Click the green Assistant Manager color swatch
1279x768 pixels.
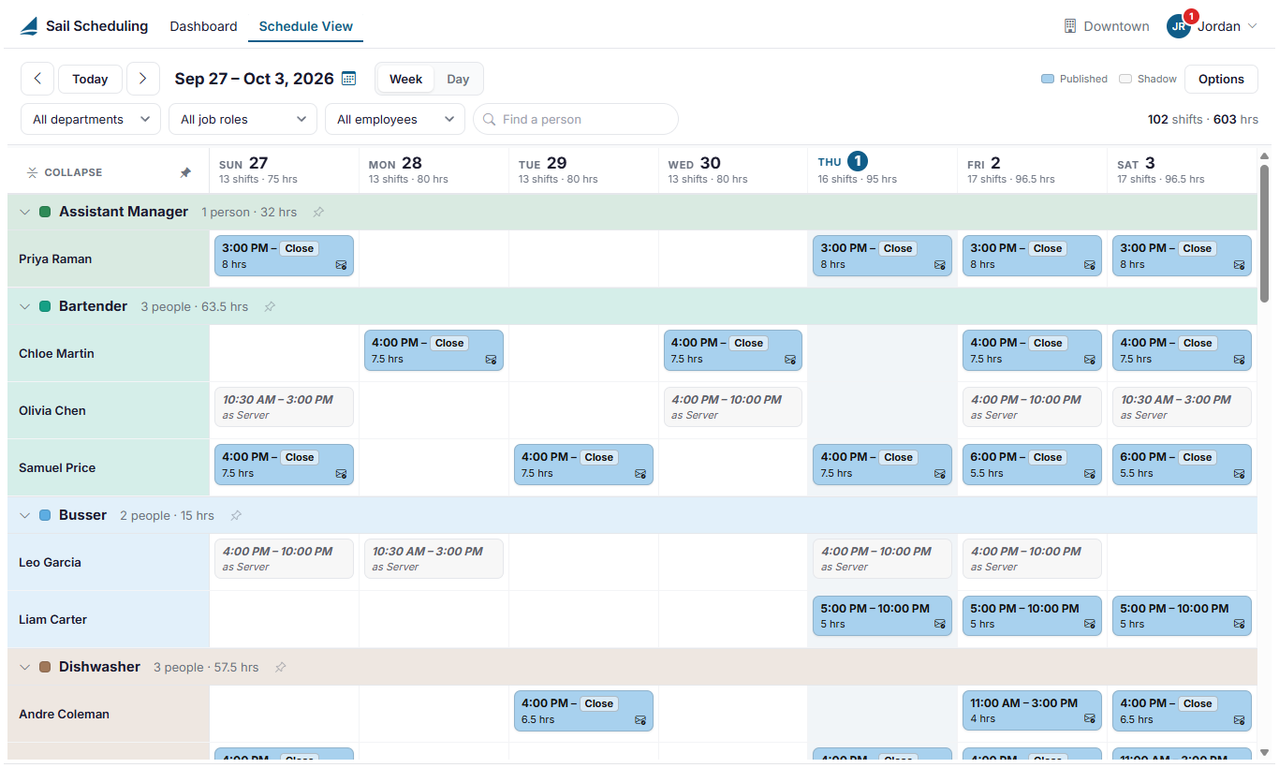[45, 212]
